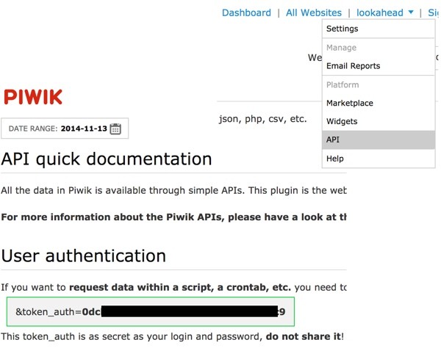Image resolution: width=441 pixels, height=348 pixels.
Task: Click the Piwik logo
Action: point(33,97)
